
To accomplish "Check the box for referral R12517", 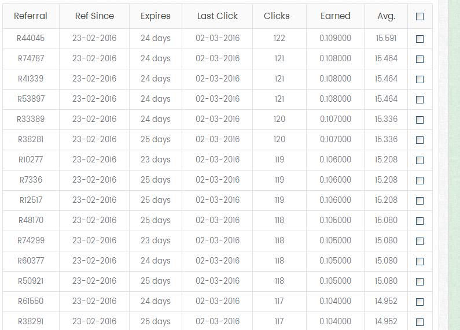I will (x=420, y=201).
